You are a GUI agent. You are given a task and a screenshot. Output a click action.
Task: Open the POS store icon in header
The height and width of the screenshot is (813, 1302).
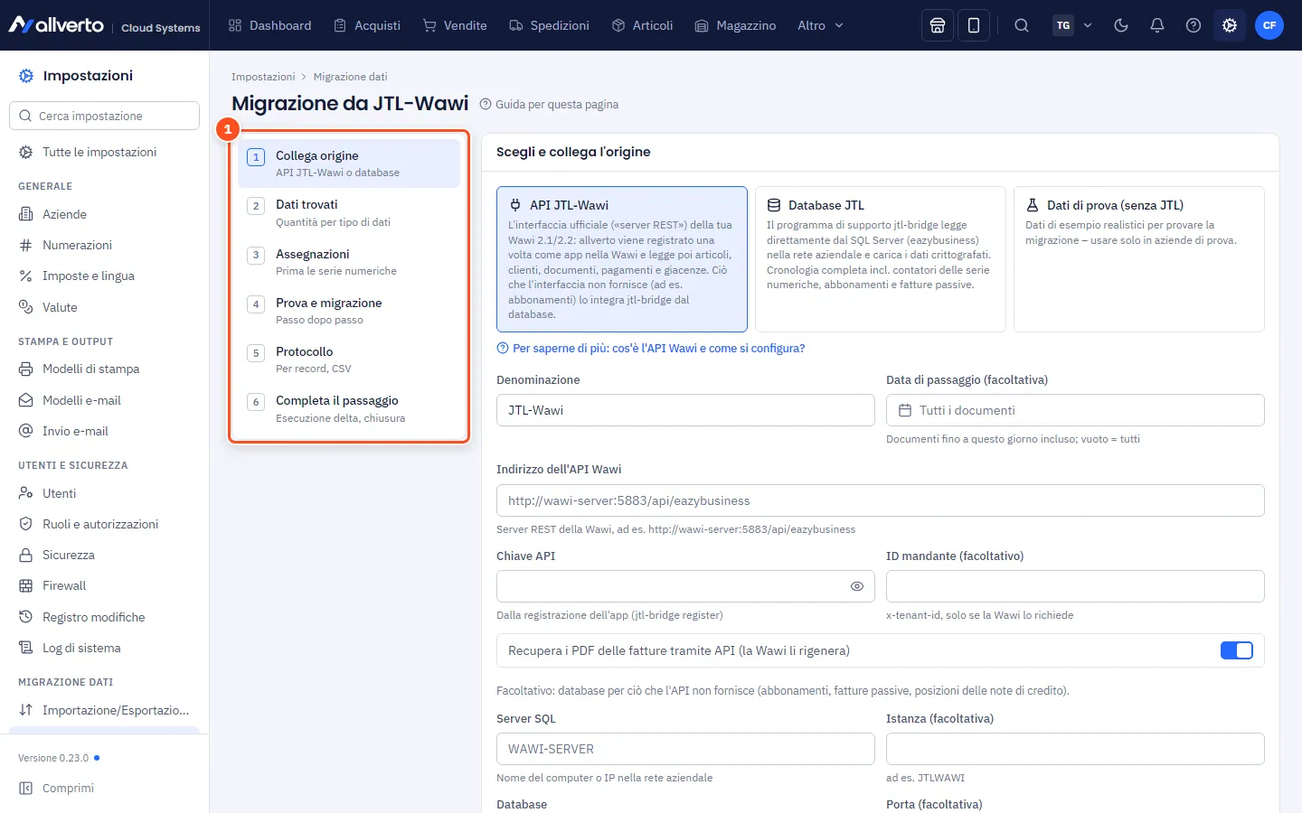click(938, 25)
